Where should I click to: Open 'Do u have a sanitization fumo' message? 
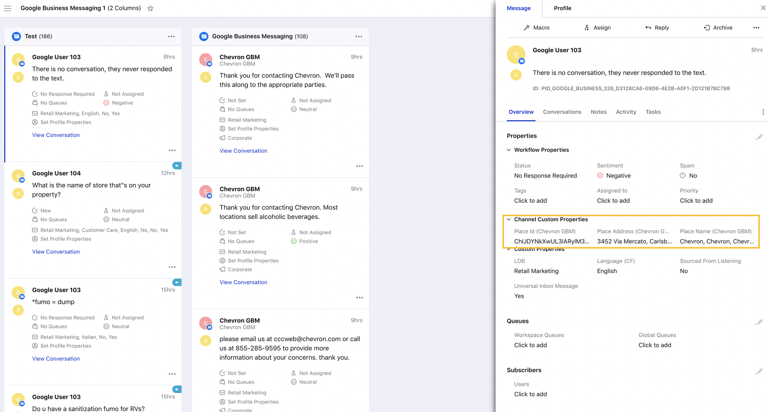tap(88, 408)
